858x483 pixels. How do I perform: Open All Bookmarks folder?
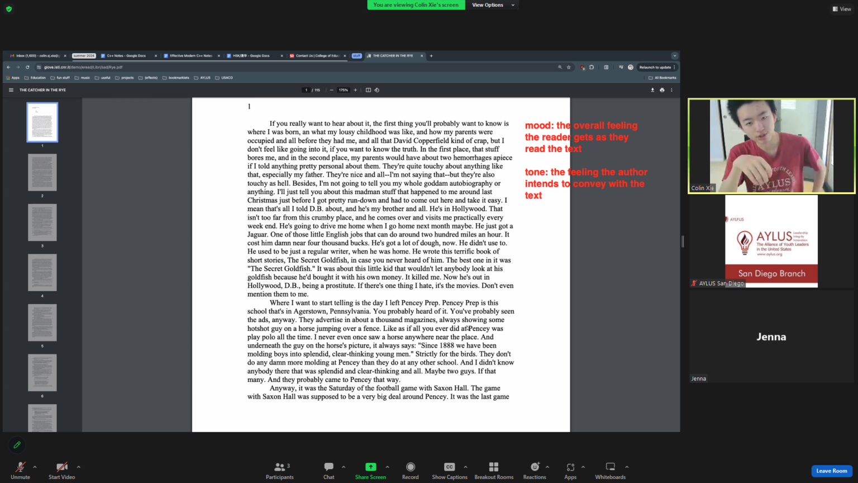pos(662,78)
